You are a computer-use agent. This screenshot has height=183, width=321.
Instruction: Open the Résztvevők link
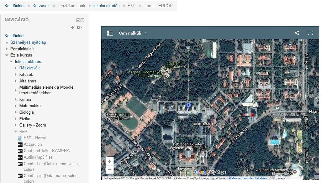pos(29,68)
